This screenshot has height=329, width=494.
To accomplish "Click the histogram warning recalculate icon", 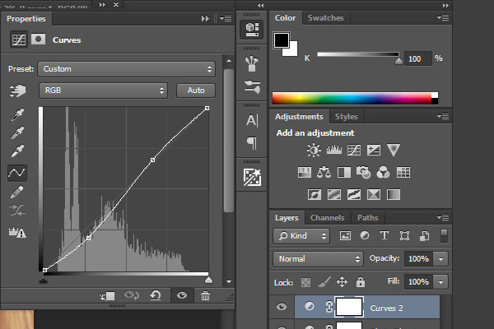I will tap(17, 232).
